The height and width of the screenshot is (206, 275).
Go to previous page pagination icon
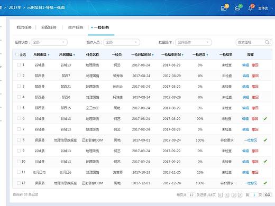pyautogui.click(x=227, y=195)
